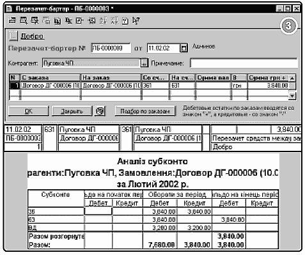Click the icon button next to Закрыть
The width and height of the screenshot is (305, 255).
(100, 111)
